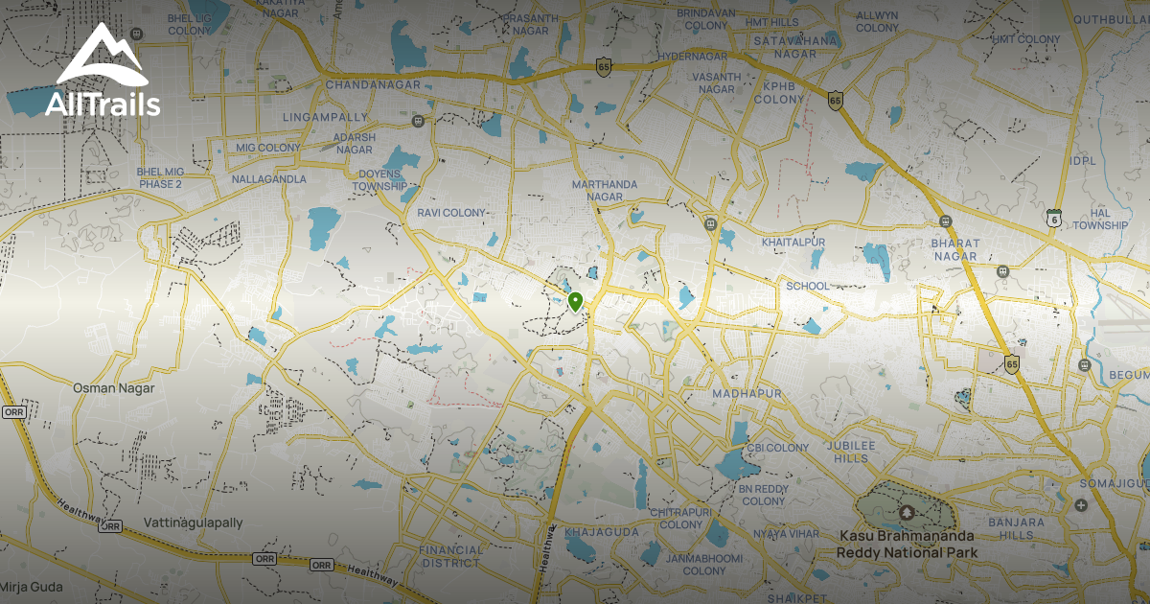Open the Kasu Brahmananda Reddy National Park label
This screenshot has width=1150, height=604.
[x=907, y=545]
